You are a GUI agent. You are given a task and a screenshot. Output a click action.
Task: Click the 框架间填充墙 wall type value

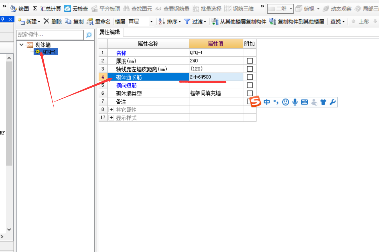(216, 93)
